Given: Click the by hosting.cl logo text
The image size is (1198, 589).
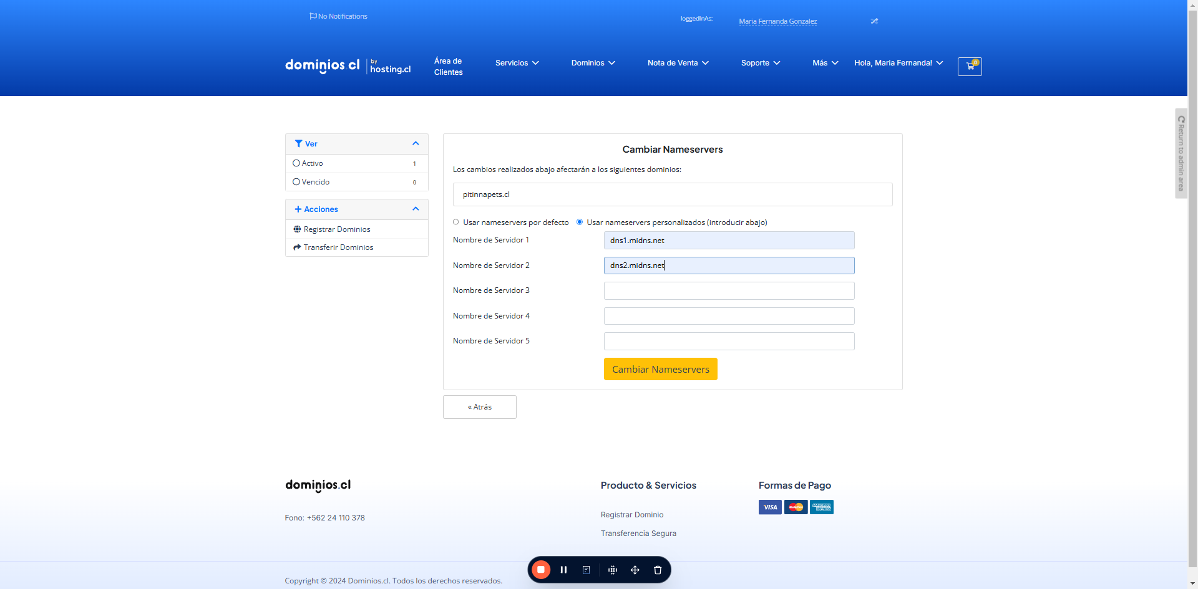Looking at the screenshot, I should click(390, 67).
